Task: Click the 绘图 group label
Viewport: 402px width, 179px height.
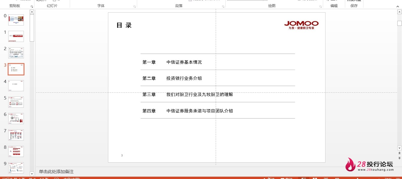Action: click(272, 6)
